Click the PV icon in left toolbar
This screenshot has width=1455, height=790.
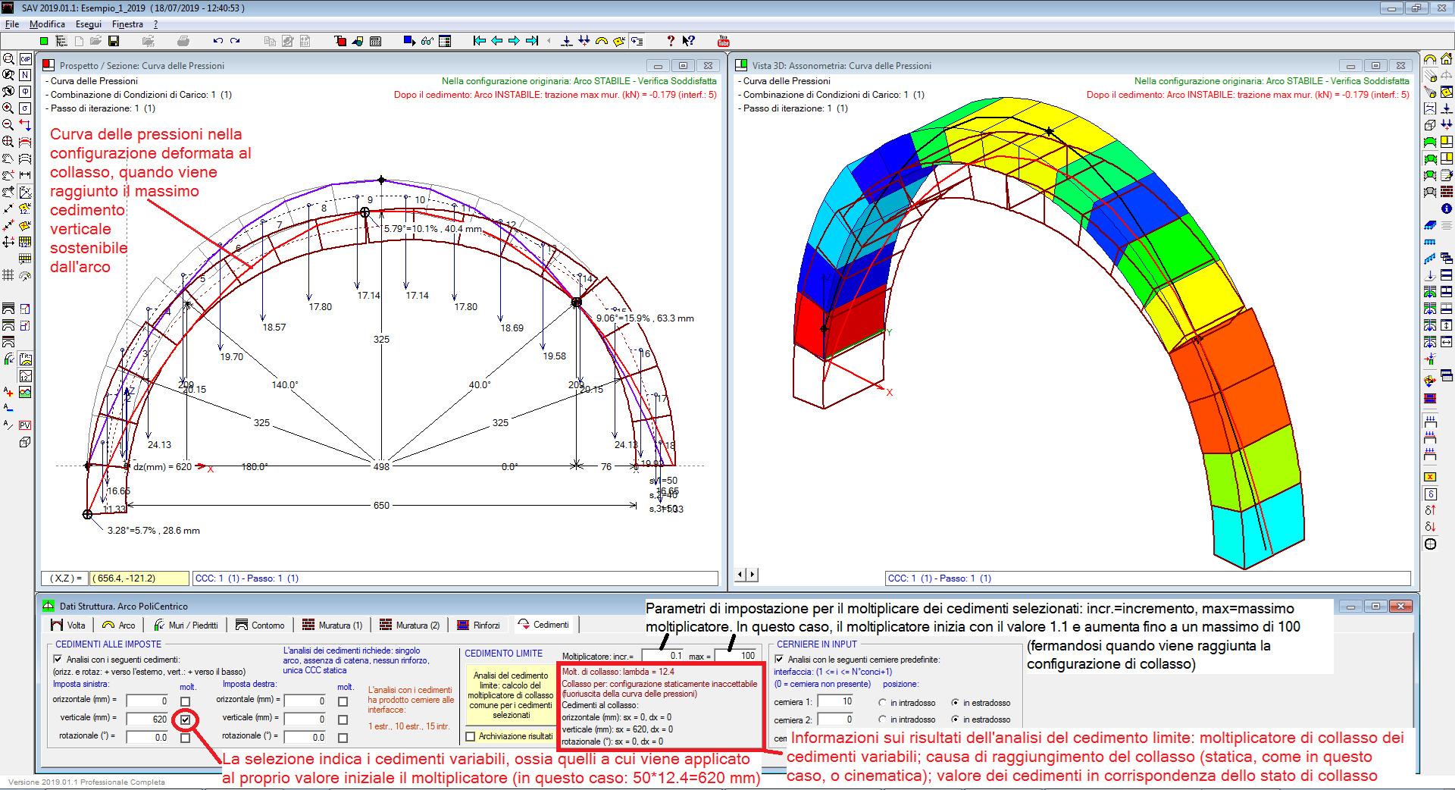click(25, 425)
